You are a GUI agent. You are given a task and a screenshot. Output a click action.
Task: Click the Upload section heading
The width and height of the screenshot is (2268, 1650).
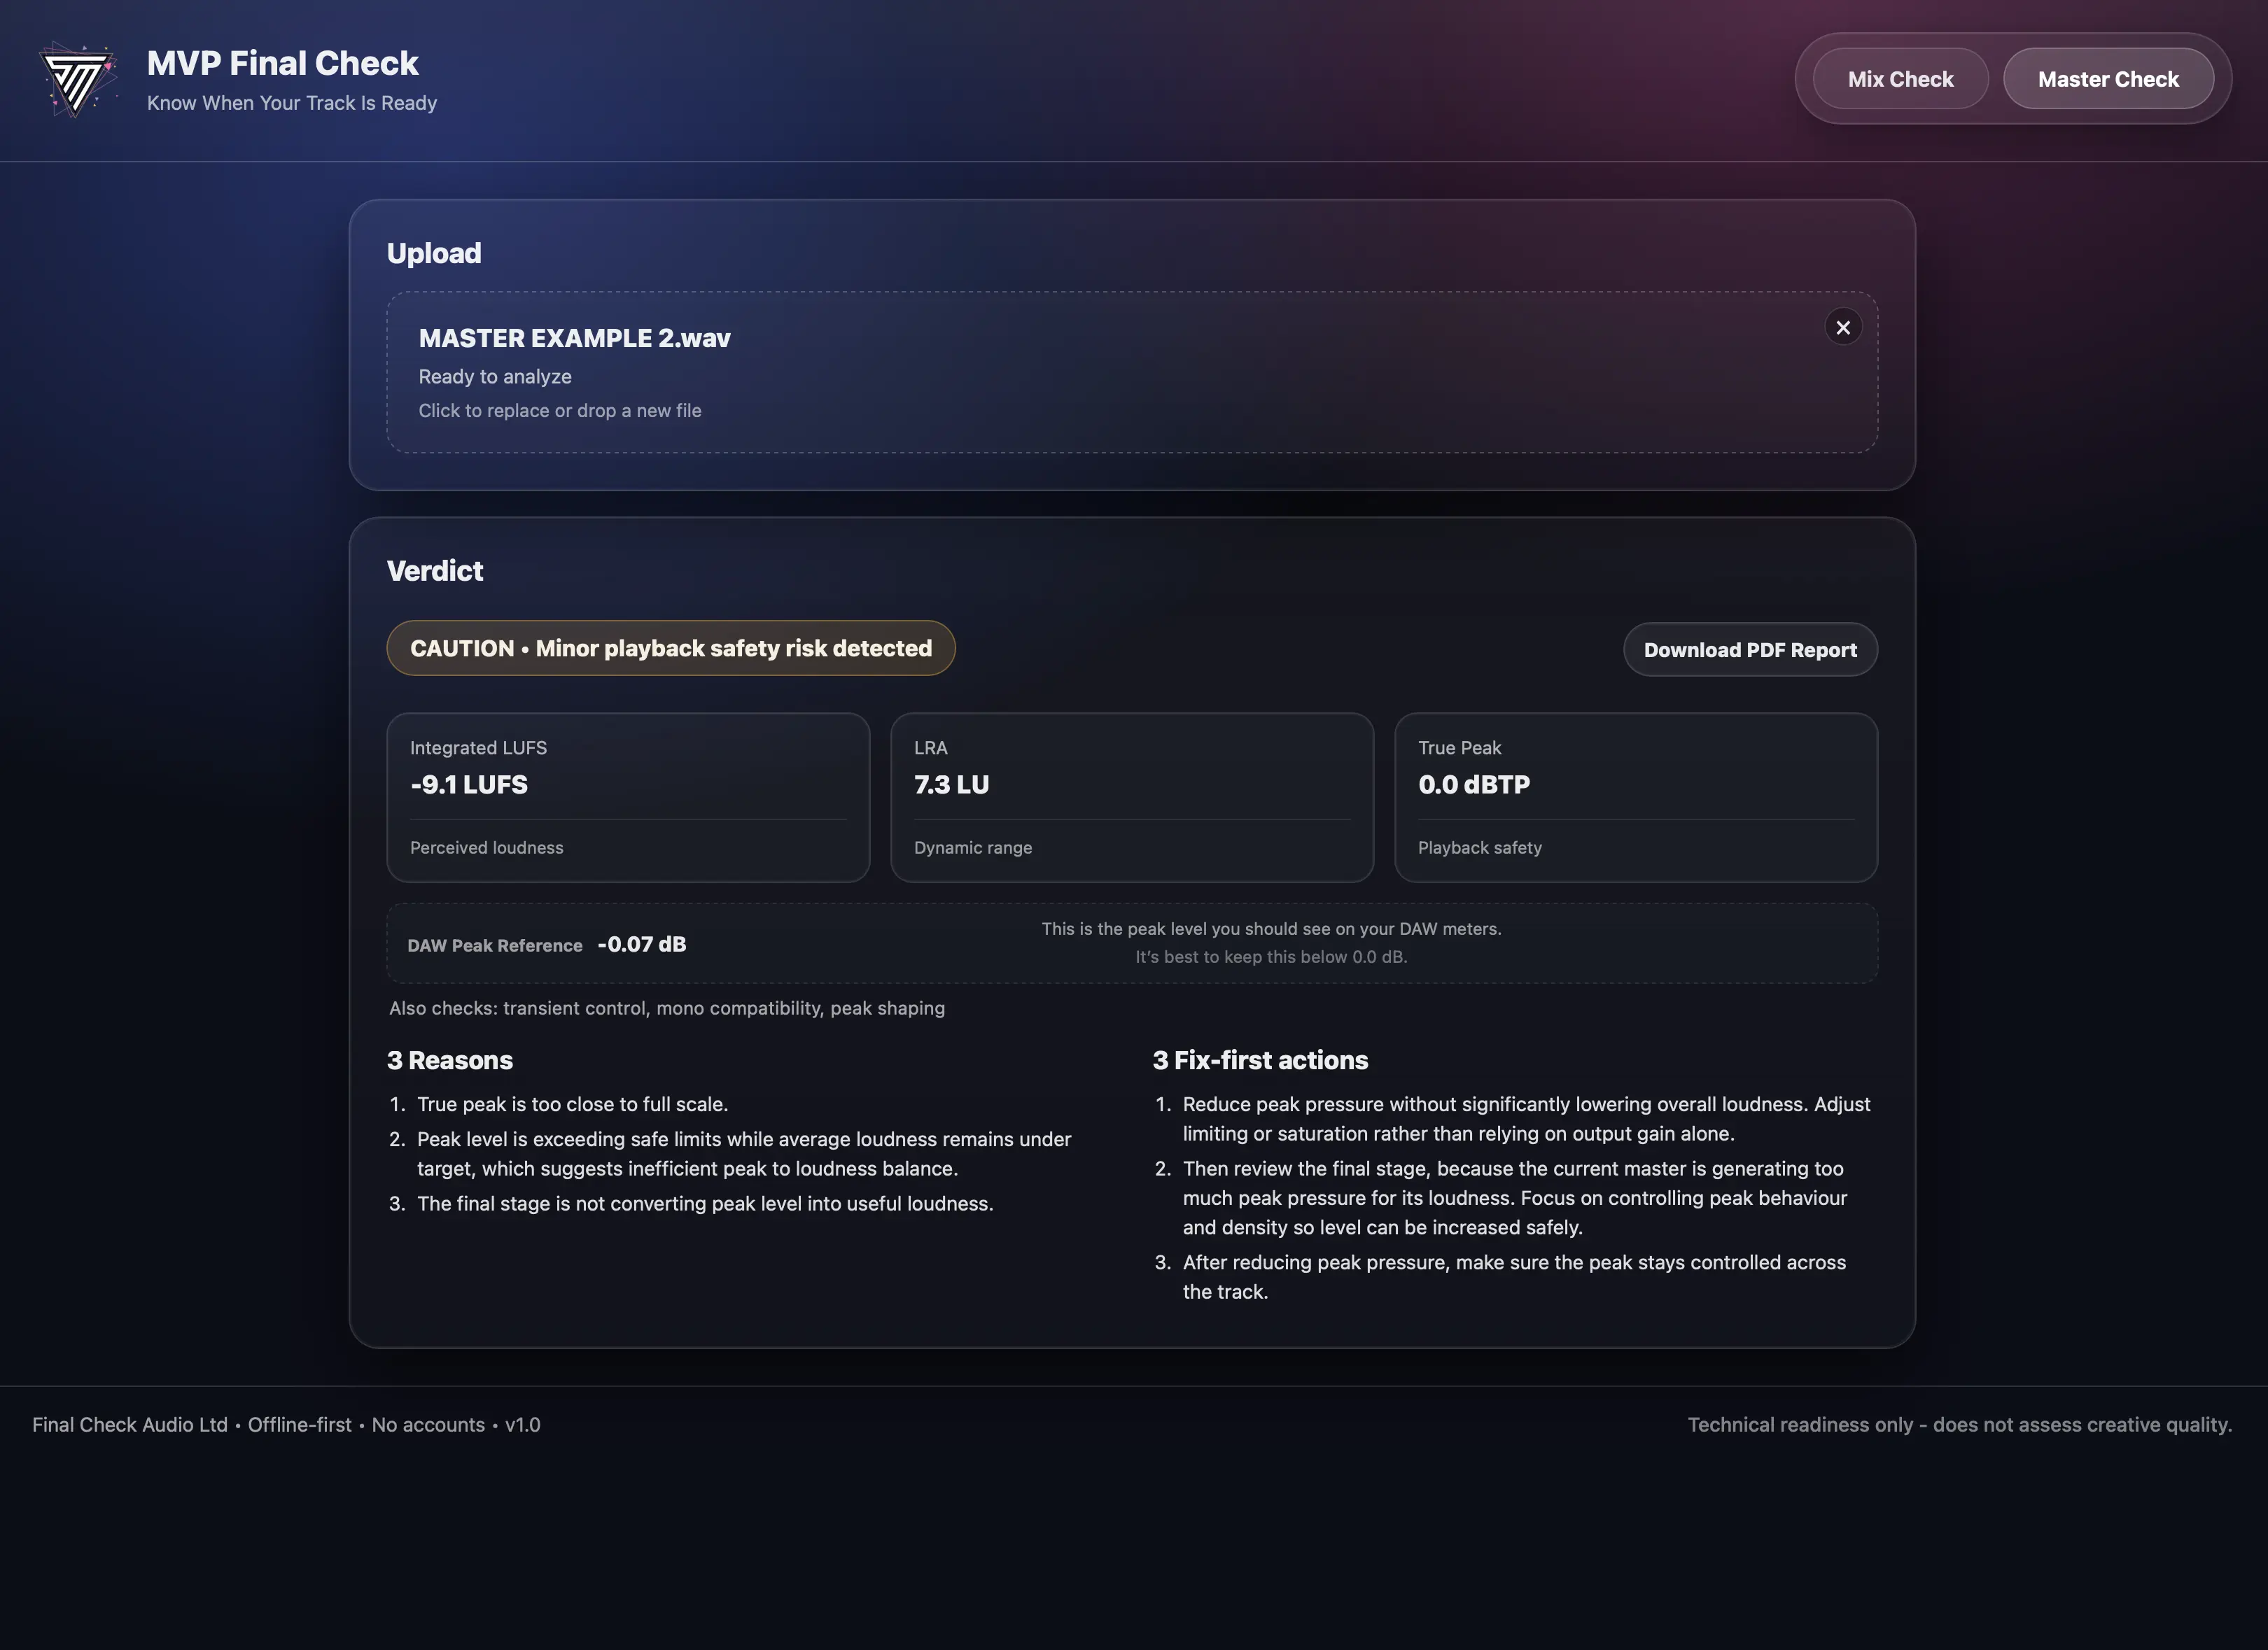[433, 253]
